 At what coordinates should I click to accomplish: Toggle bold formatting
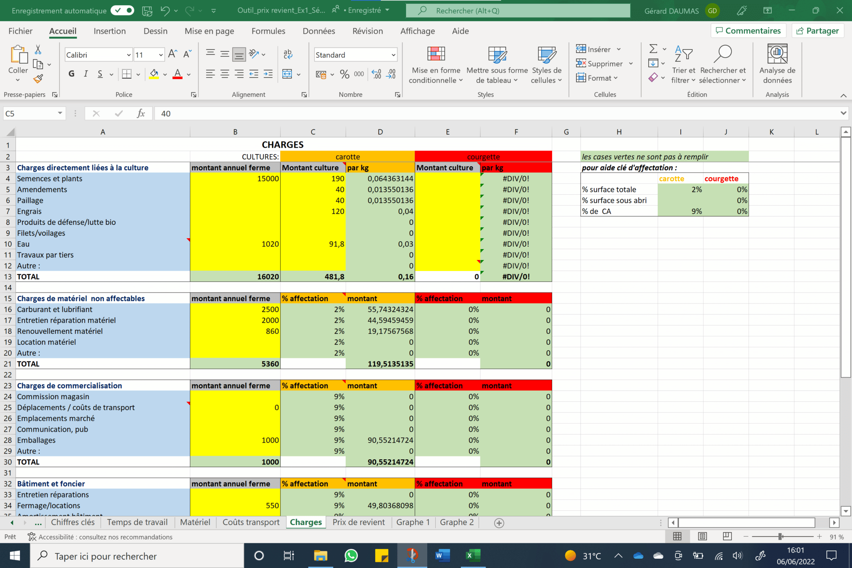point(71,74)
